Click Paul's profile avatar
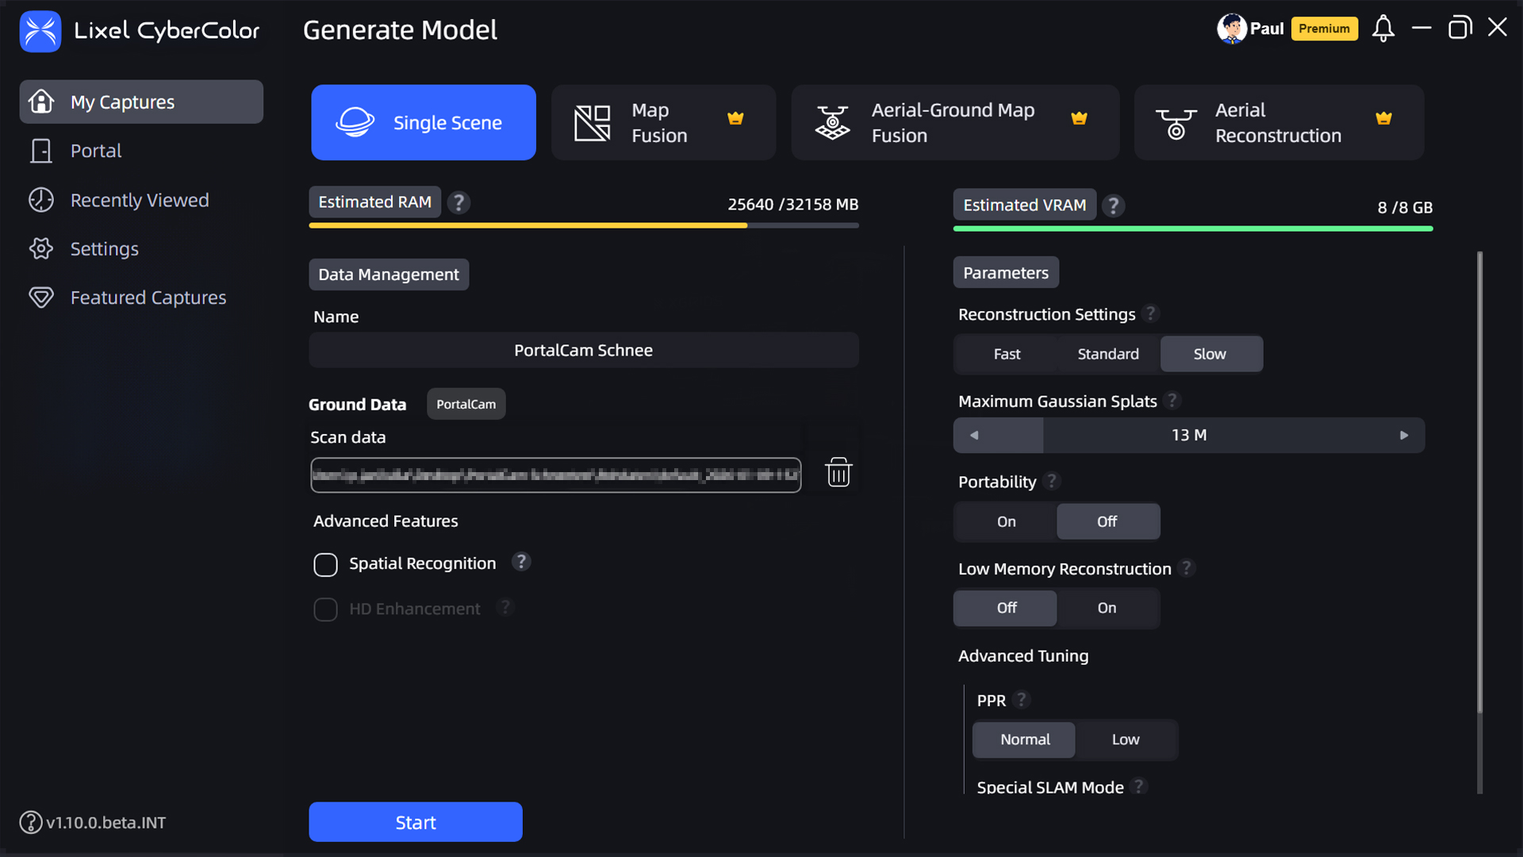The image size is (1523, 857). point(1231,29)
